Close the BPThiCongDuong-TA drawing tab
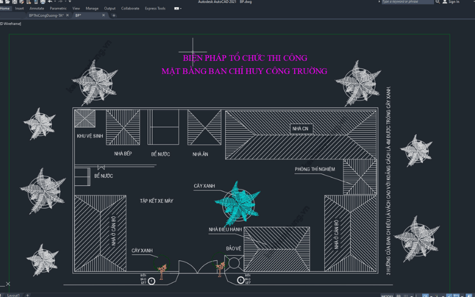The height and width of the screenshot is (297, 475). click(67, 15)
